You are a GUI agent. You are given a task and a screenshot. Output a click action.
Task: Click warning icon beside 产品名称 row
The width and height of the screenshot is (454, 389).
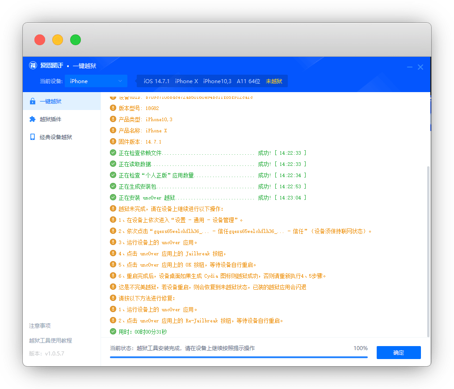113,131
